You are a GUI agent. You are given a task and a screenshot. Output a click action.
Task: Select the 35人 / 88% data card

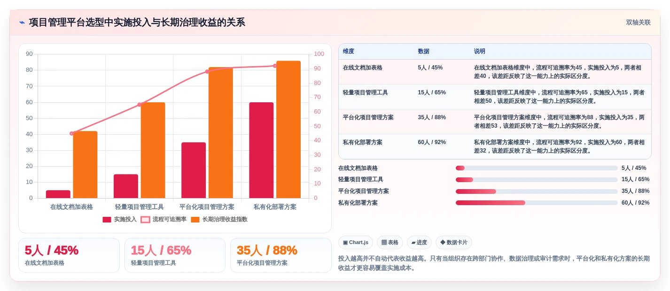pos(281,255)
